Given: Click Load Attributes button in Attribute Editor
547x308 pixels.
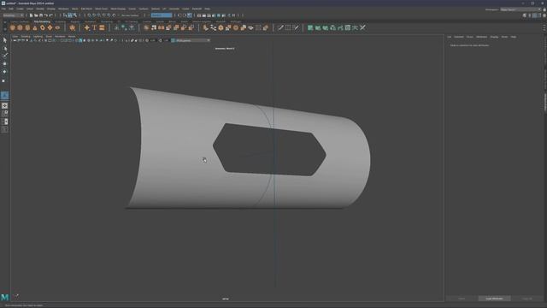Looking at the screenshot, I should tap(494, 299).
